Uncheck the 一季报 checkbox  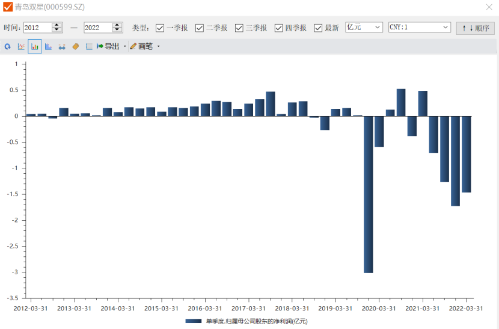pos(160,28)
